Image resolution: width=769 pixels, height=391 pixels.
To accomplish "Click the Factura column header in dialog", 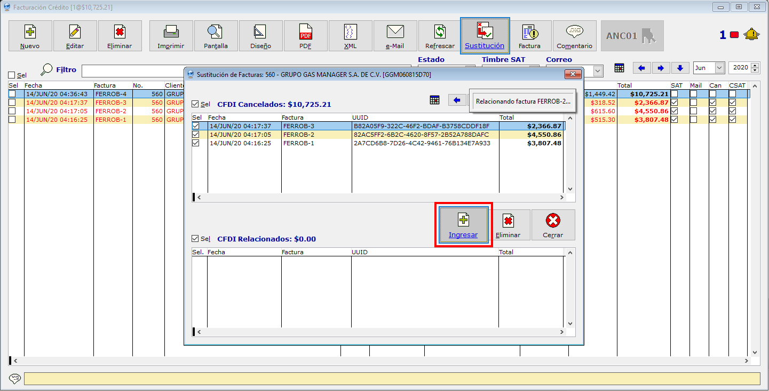I will click(x=293, y=118).
